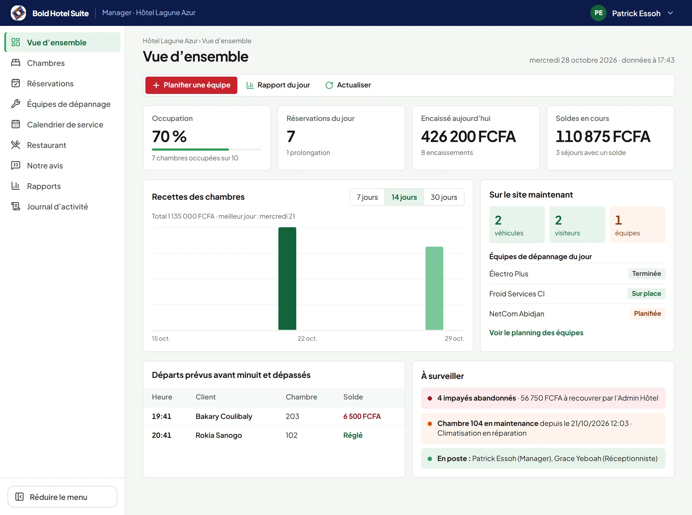The height and width of the screenshot is (515, 692).
Task: Click the 4 impayés abandonnés alert
Action: tap(543, 398)
